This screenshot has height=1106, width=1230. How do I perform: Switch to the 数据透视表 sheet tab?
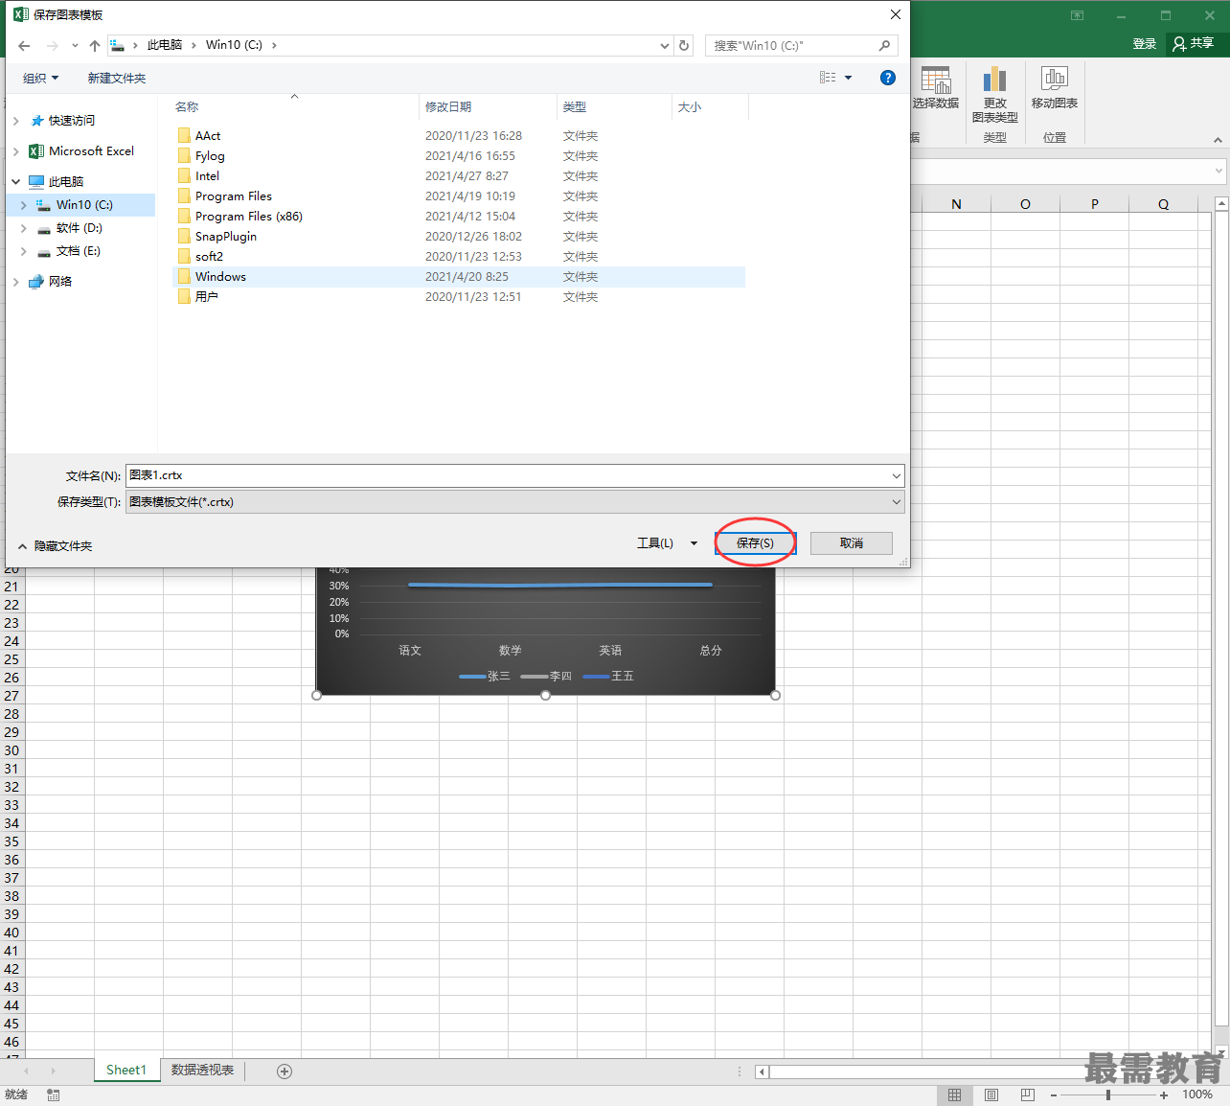pos(203,1071)
